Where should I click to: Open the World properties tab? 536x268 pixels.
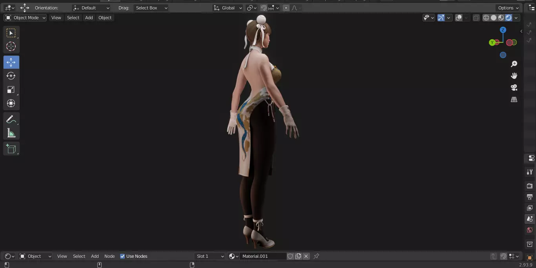(530, 230)
